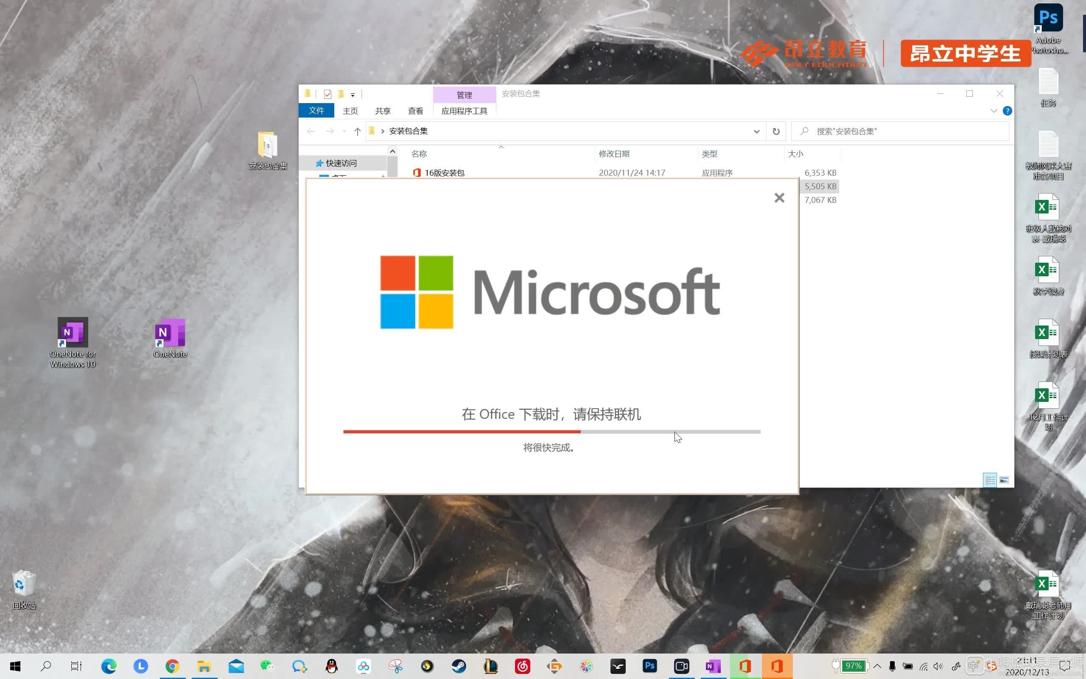Open taskbar search
Screen dimensions: 1086x679
click(46, 666)
